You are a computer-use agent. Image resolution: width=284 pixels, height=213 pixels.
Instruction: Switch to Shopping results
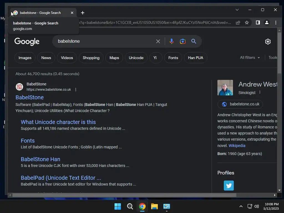(91, 58)
